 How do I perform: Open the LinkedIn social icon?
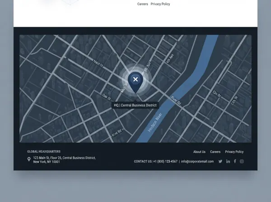pos(228,161)
